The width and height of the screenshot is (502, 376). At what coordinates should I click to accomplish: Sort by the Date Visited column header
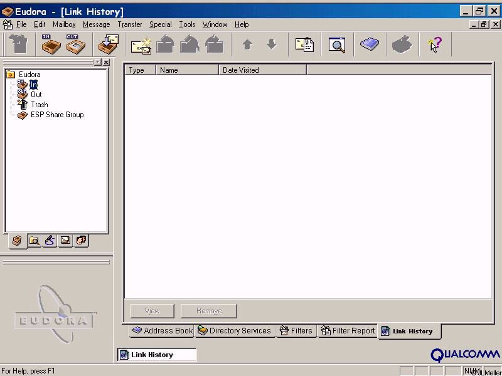click(x=262, y=70)
